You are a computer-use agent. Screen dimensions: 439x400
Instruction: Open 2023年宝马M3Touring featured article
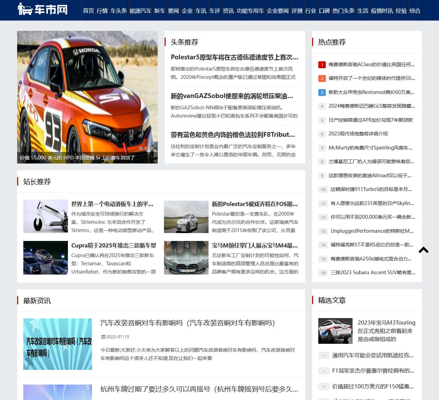[x=387, y=331]
